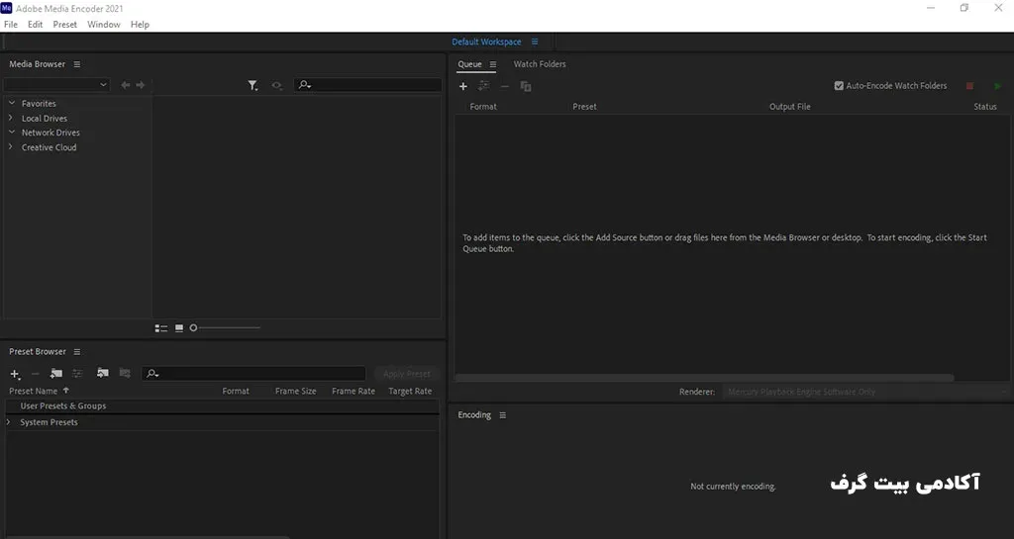Select the Local Drives label

click(x=44, y=118)
